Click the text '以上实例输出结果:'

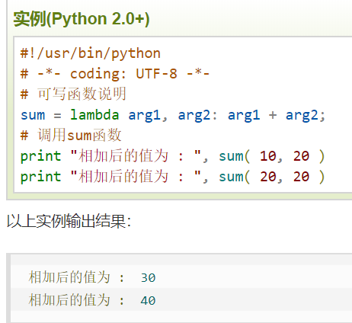coord(69,221)
